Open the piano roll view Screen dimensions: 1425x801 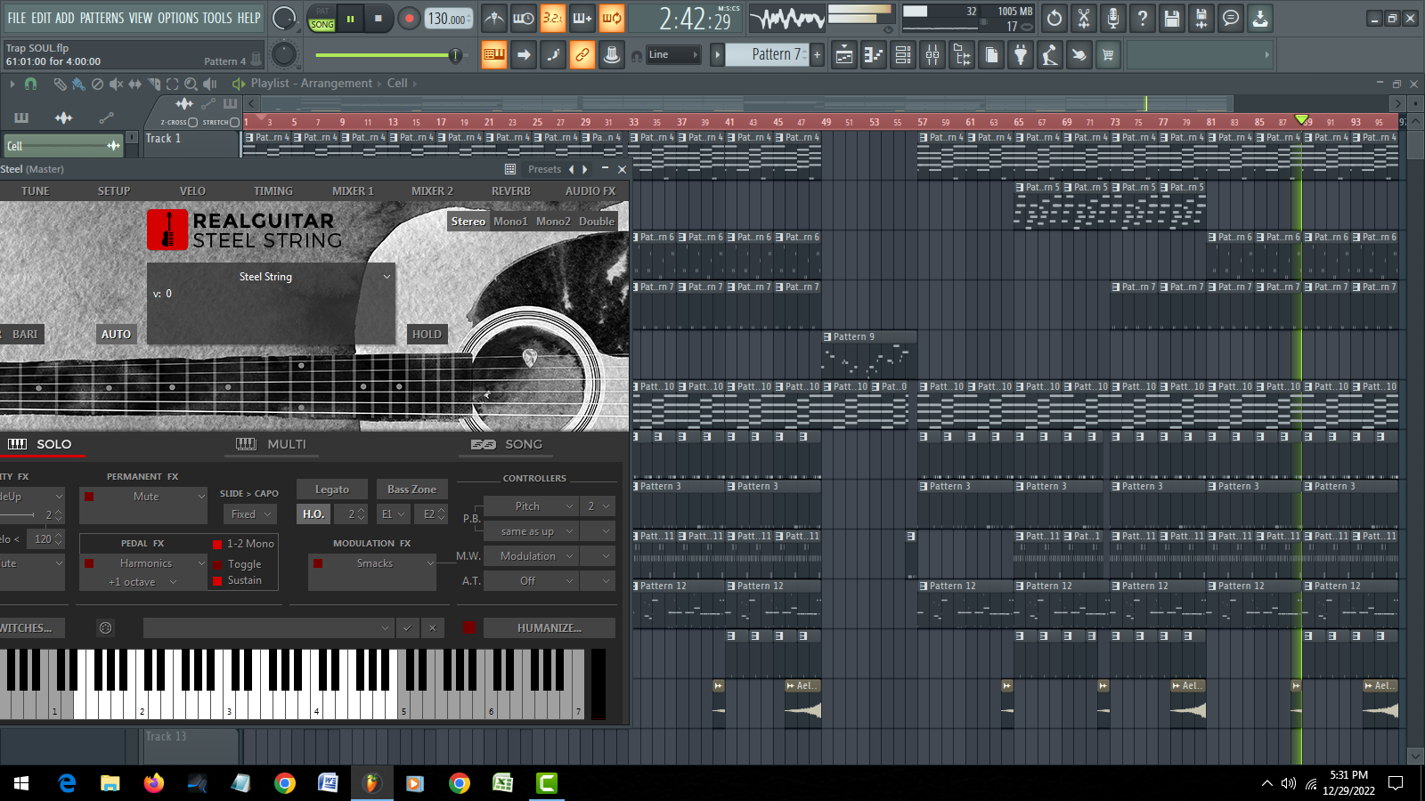[874, 55]
